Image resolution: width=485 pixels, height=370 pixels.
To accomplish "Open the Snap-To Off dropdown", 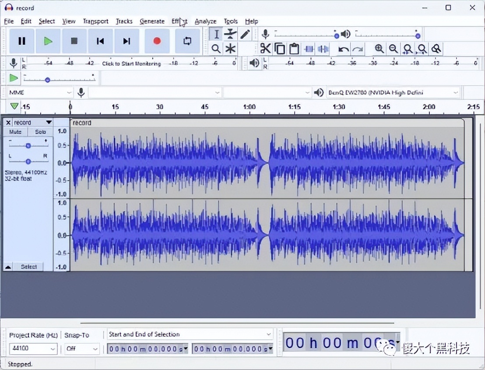I will (x=95, y=349).
